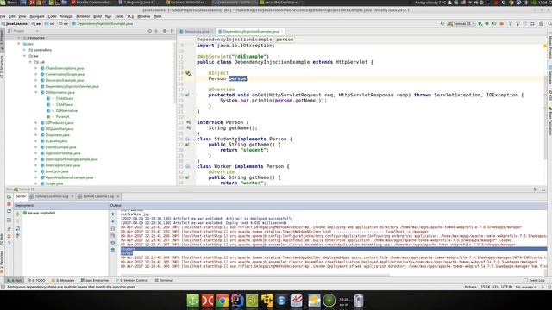Open Double Commander from the dock

pos(207,301)
